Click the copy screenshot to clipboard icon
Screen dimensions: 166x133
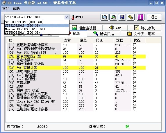point(113,17)
